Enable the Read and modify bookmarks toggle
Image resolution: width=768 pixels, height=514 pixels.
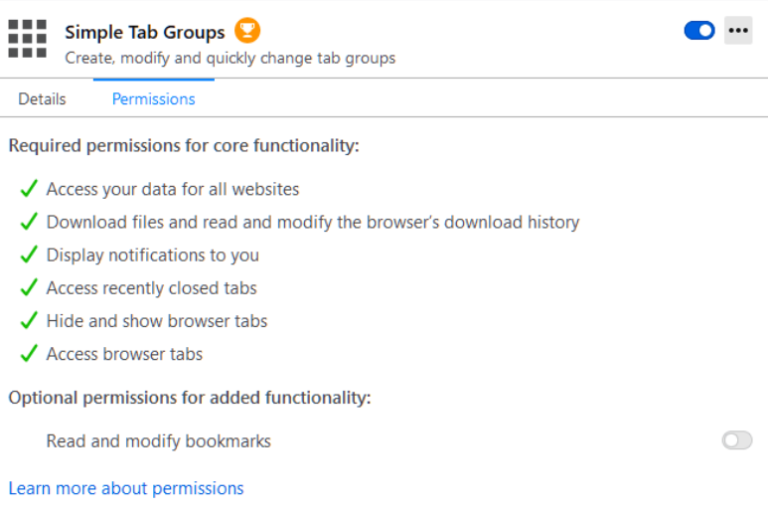[736, 440]
